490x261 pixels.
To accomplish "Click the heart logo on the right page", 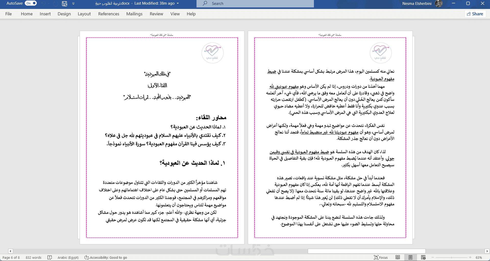I will tap(381, 53).
